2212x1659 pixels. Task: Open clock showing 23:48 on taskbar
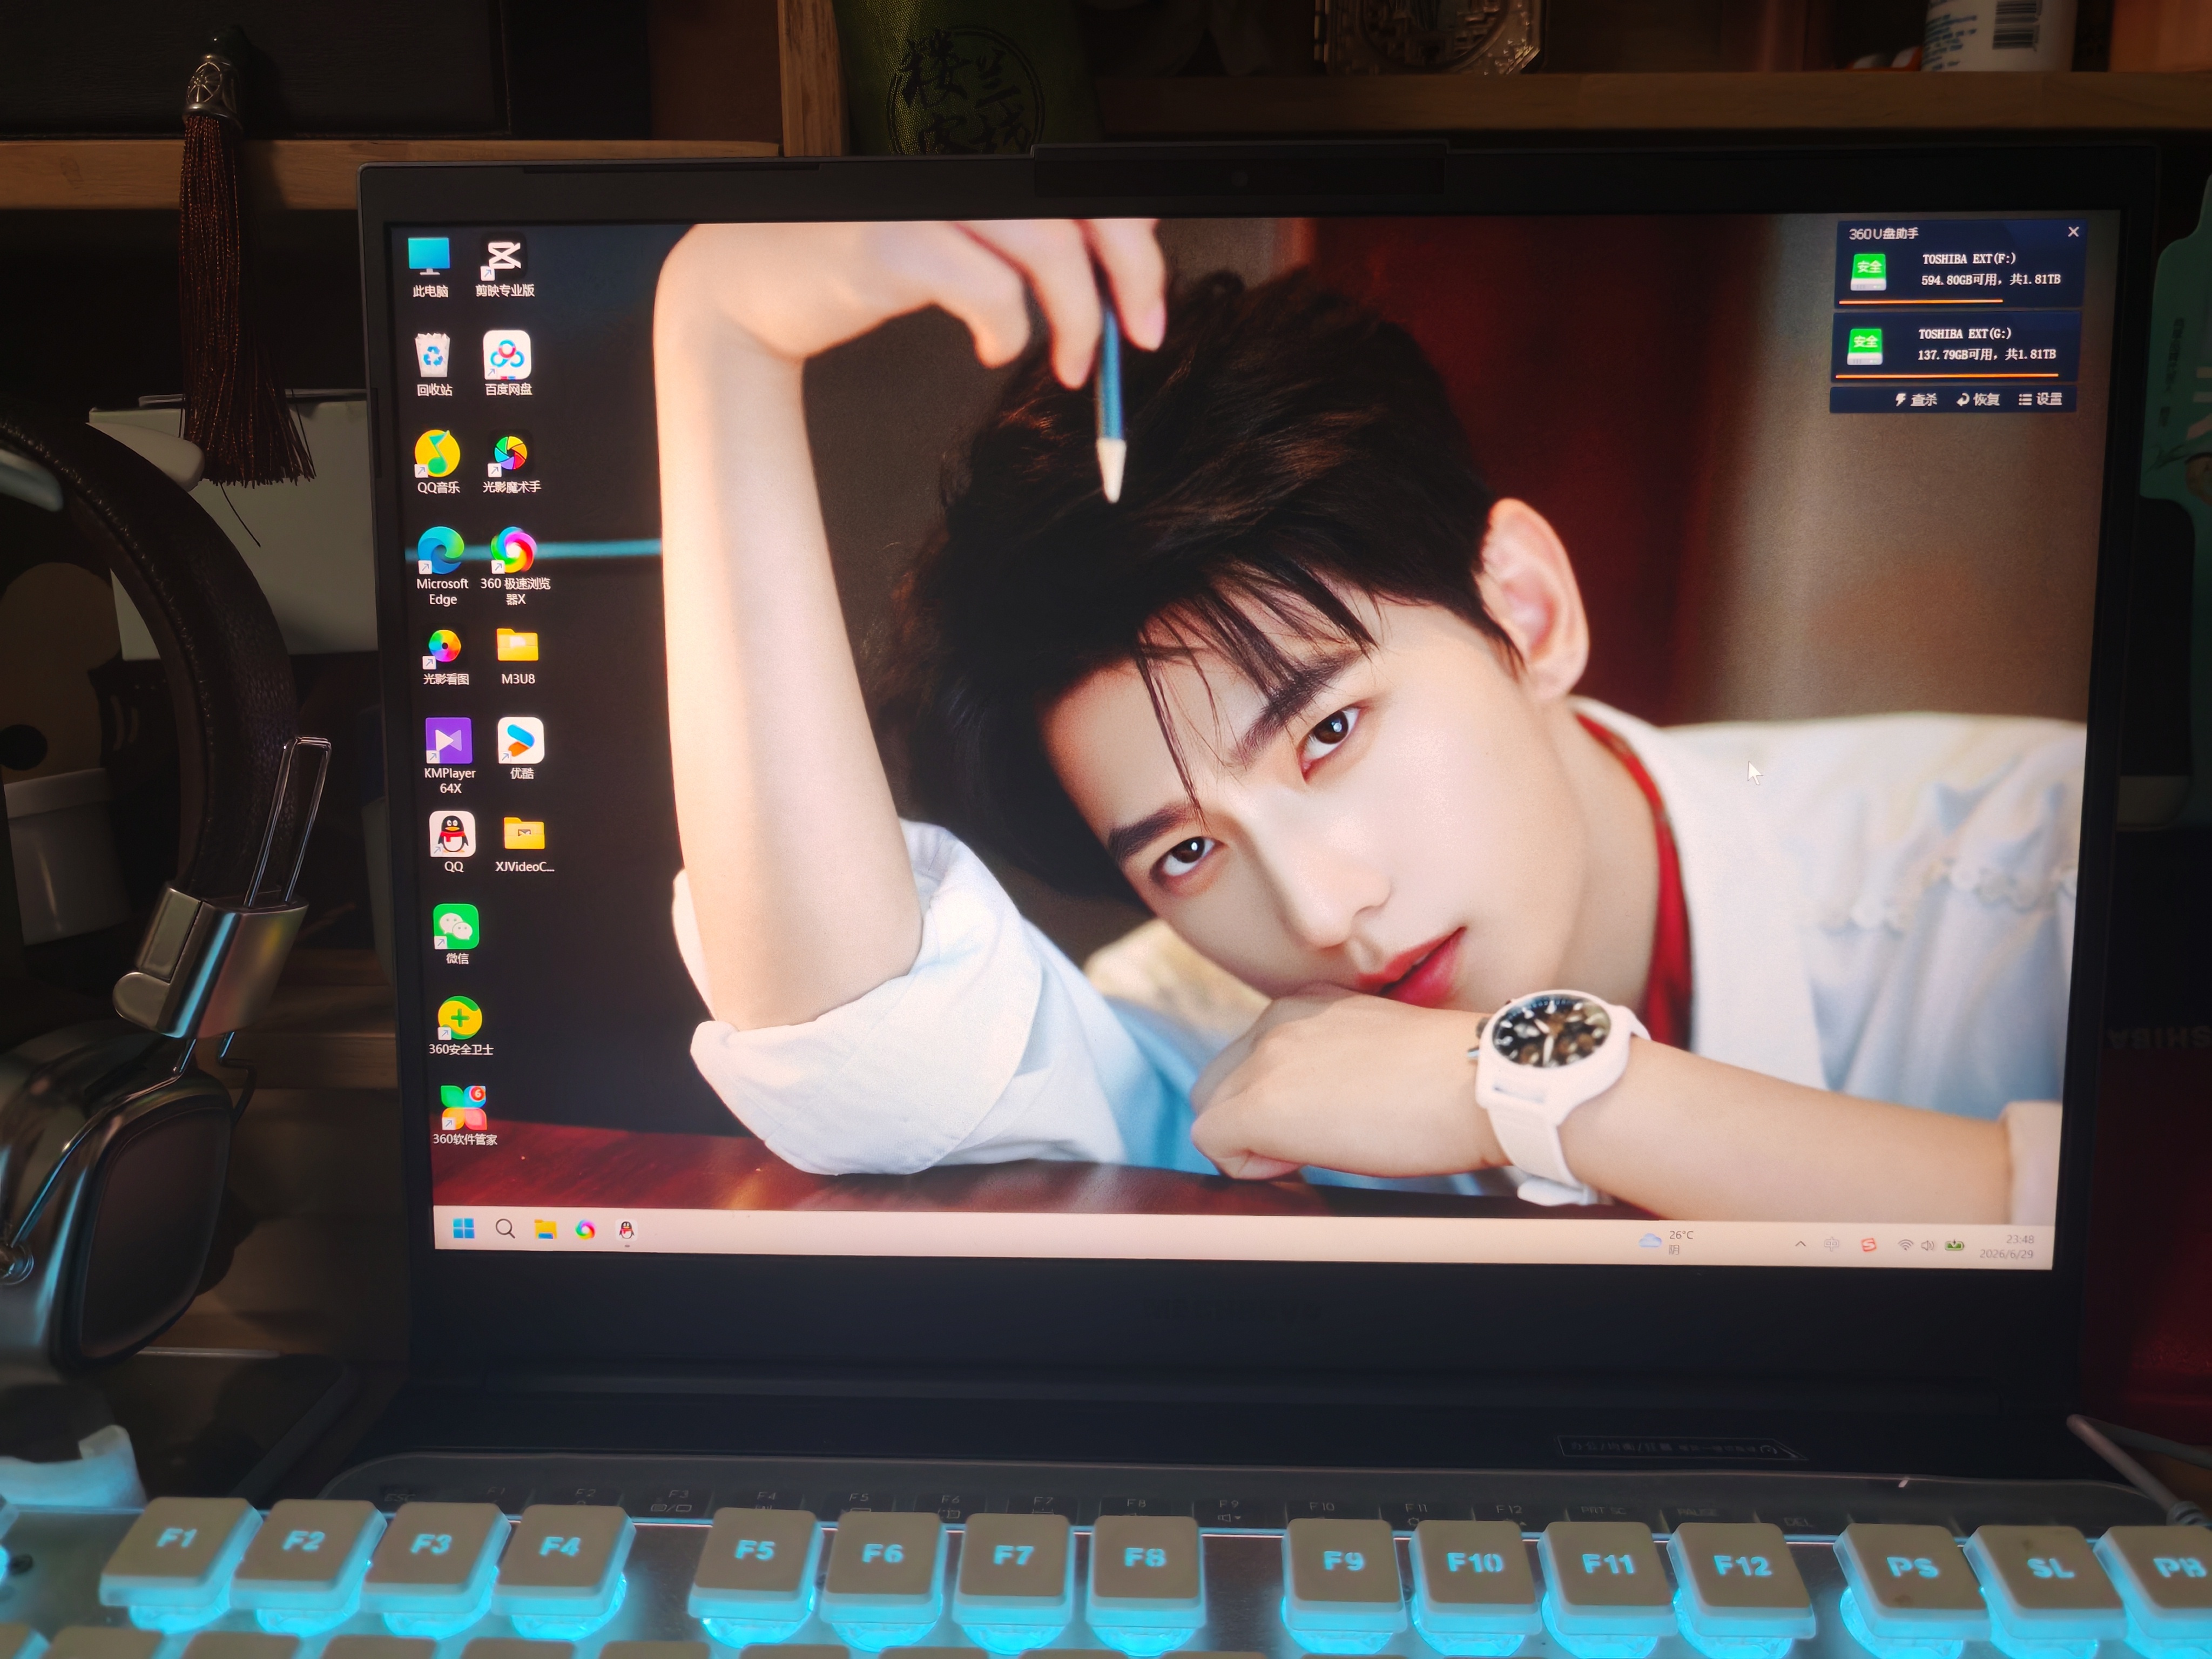[x=2007, y=1247]
